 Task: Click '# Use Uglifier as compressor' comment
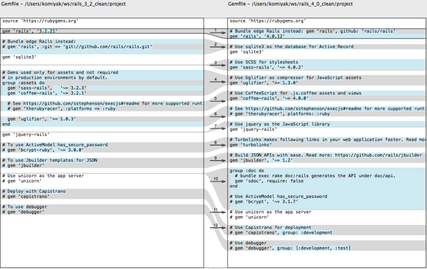tap(296, 77)
